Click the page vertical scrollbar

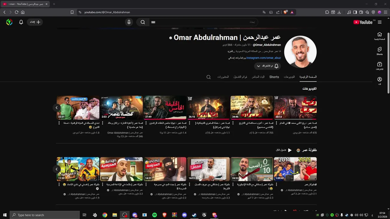[x=388, y=62]
